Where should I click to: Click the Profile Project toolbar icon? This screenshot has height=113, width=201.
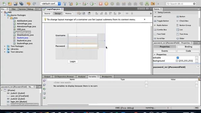tap(92, 4)
